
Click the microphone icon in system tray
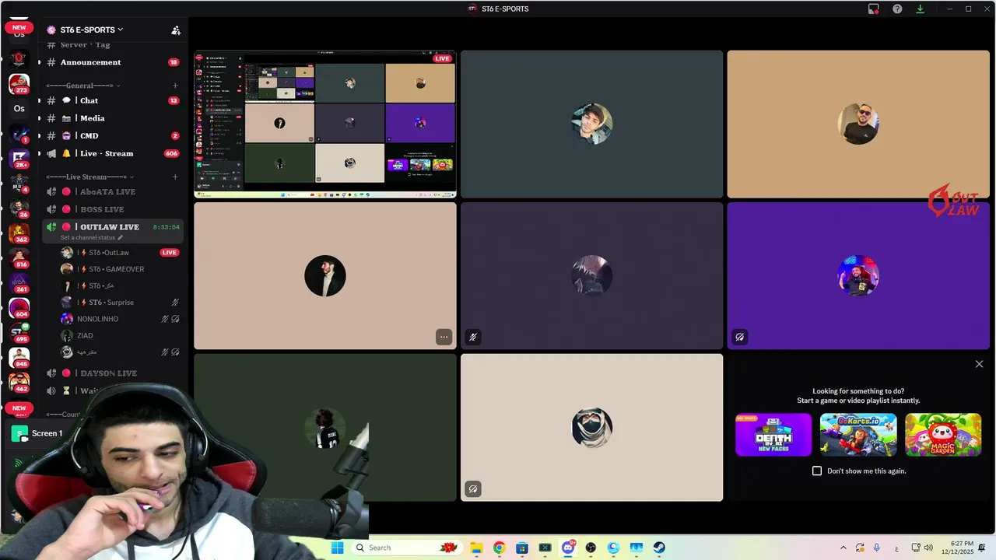pos(877,548)
